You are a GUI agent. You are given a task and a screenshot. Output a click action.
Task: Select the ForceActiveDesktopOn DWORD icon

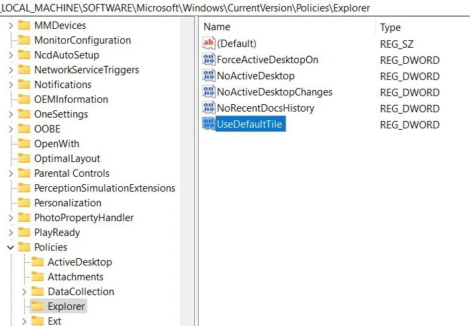pos(208,59)
